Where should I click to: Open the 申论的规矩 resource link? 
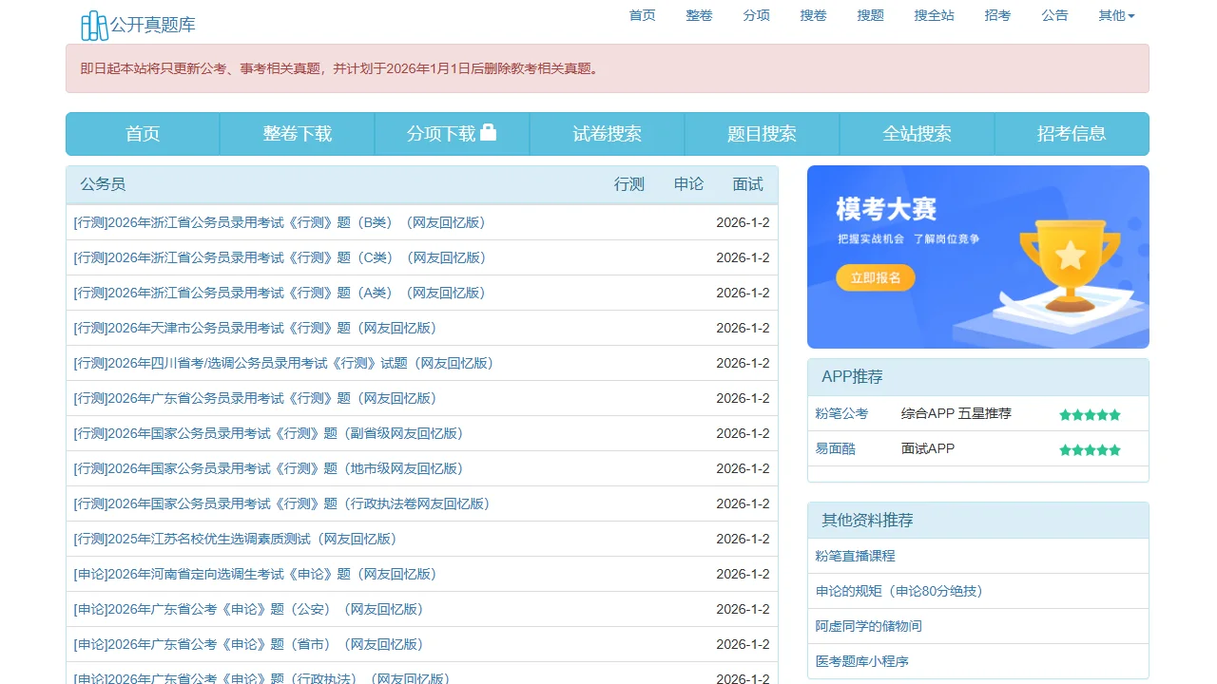point(898,591)
